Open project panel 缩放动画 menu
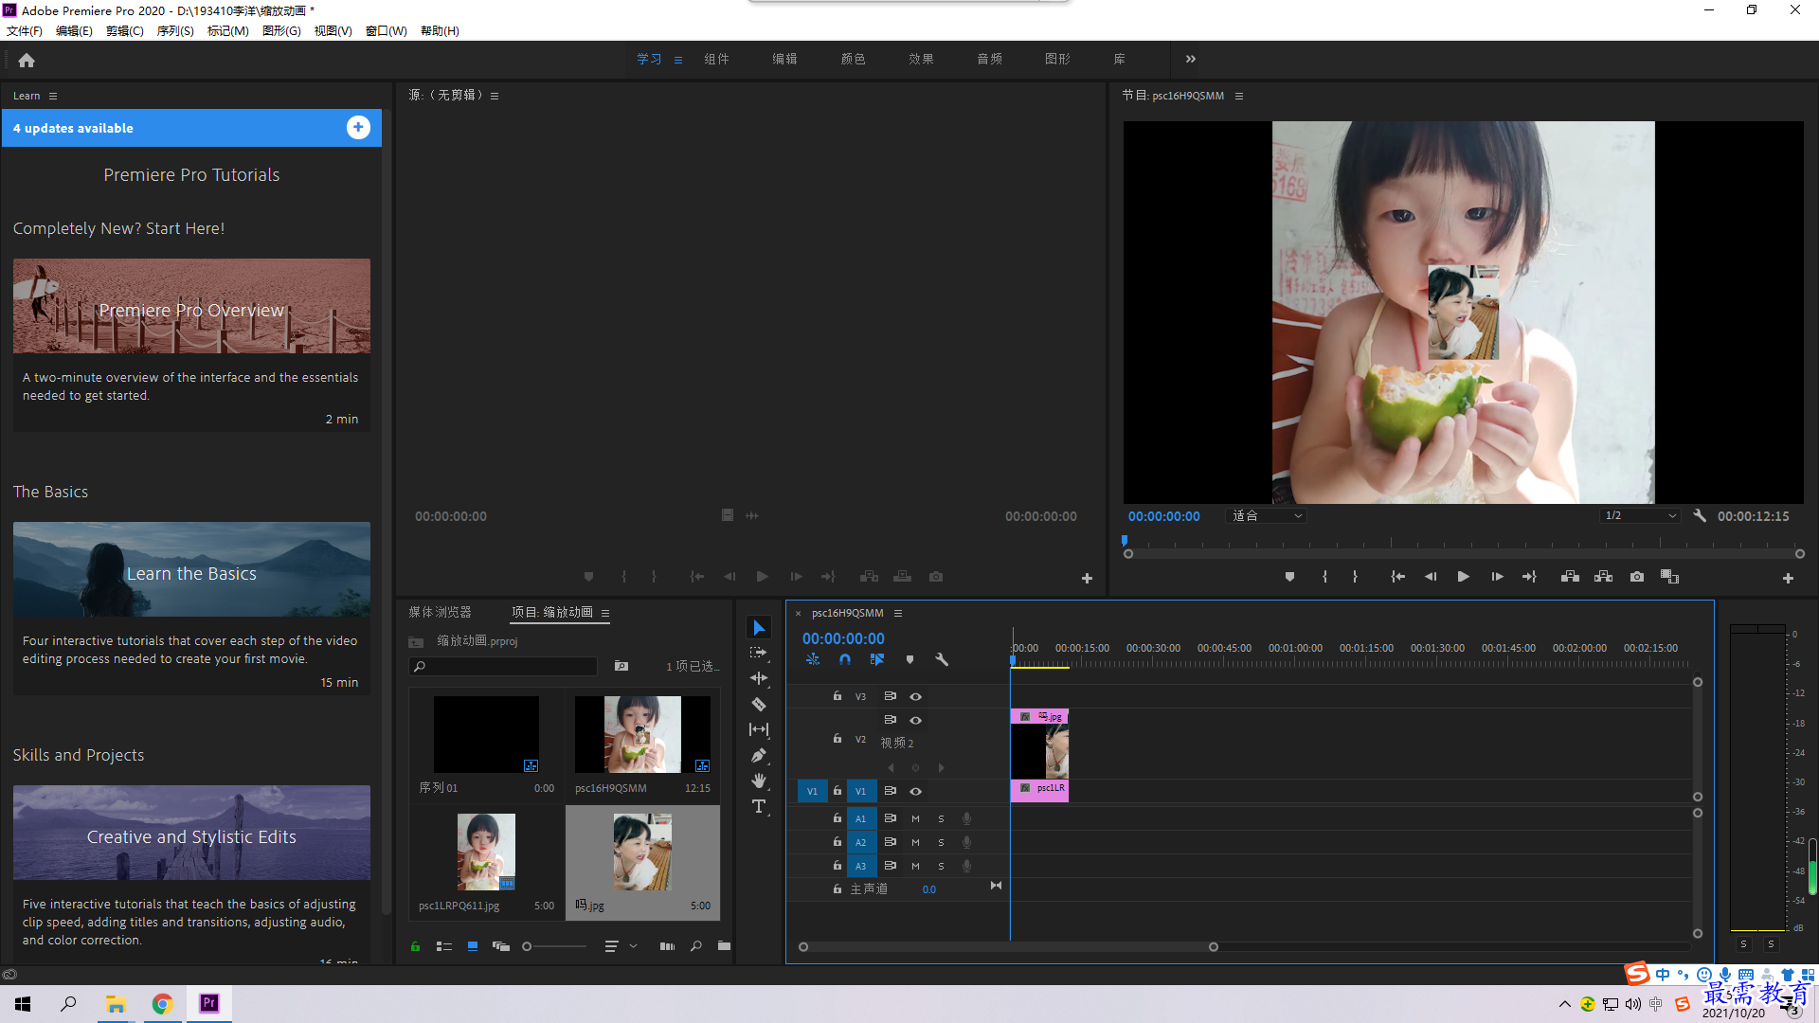 coord(605,613)
